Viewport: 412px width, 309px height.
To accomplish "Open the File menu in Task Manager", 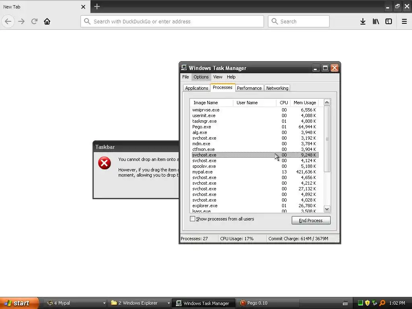I will (x=185, y=77).
